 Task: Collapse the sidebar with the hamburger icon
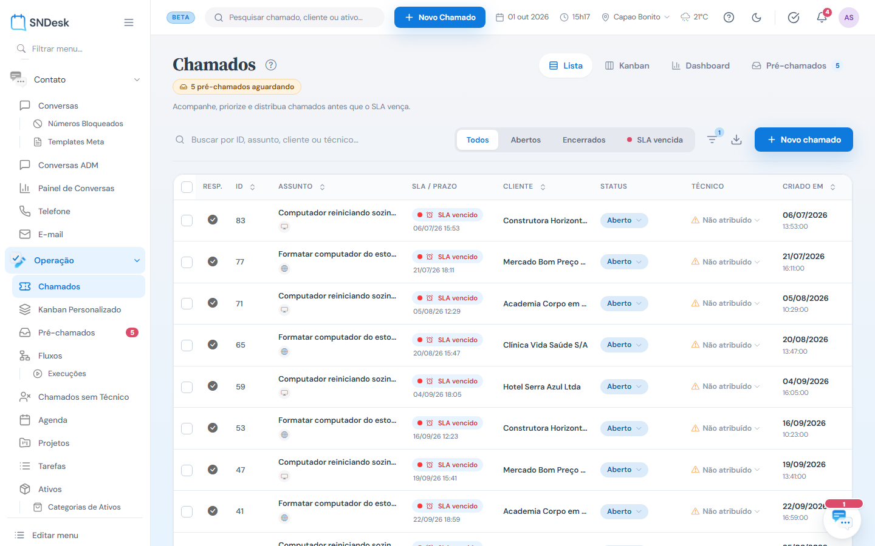click(x=129, y=22)
